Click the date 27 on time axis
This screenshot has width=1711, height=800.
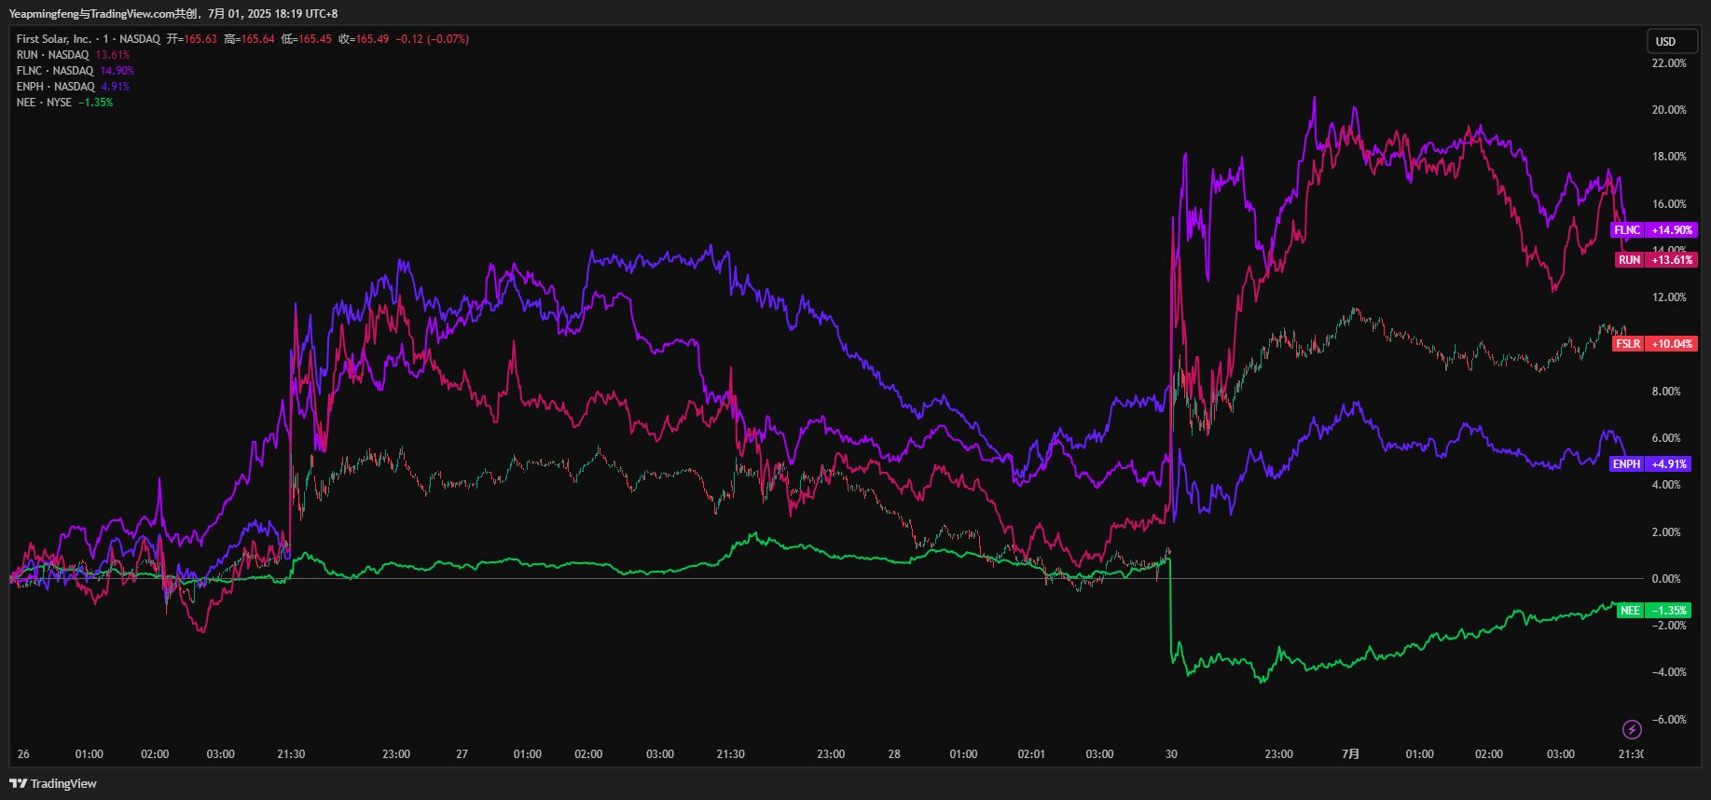tap(462, 754)
